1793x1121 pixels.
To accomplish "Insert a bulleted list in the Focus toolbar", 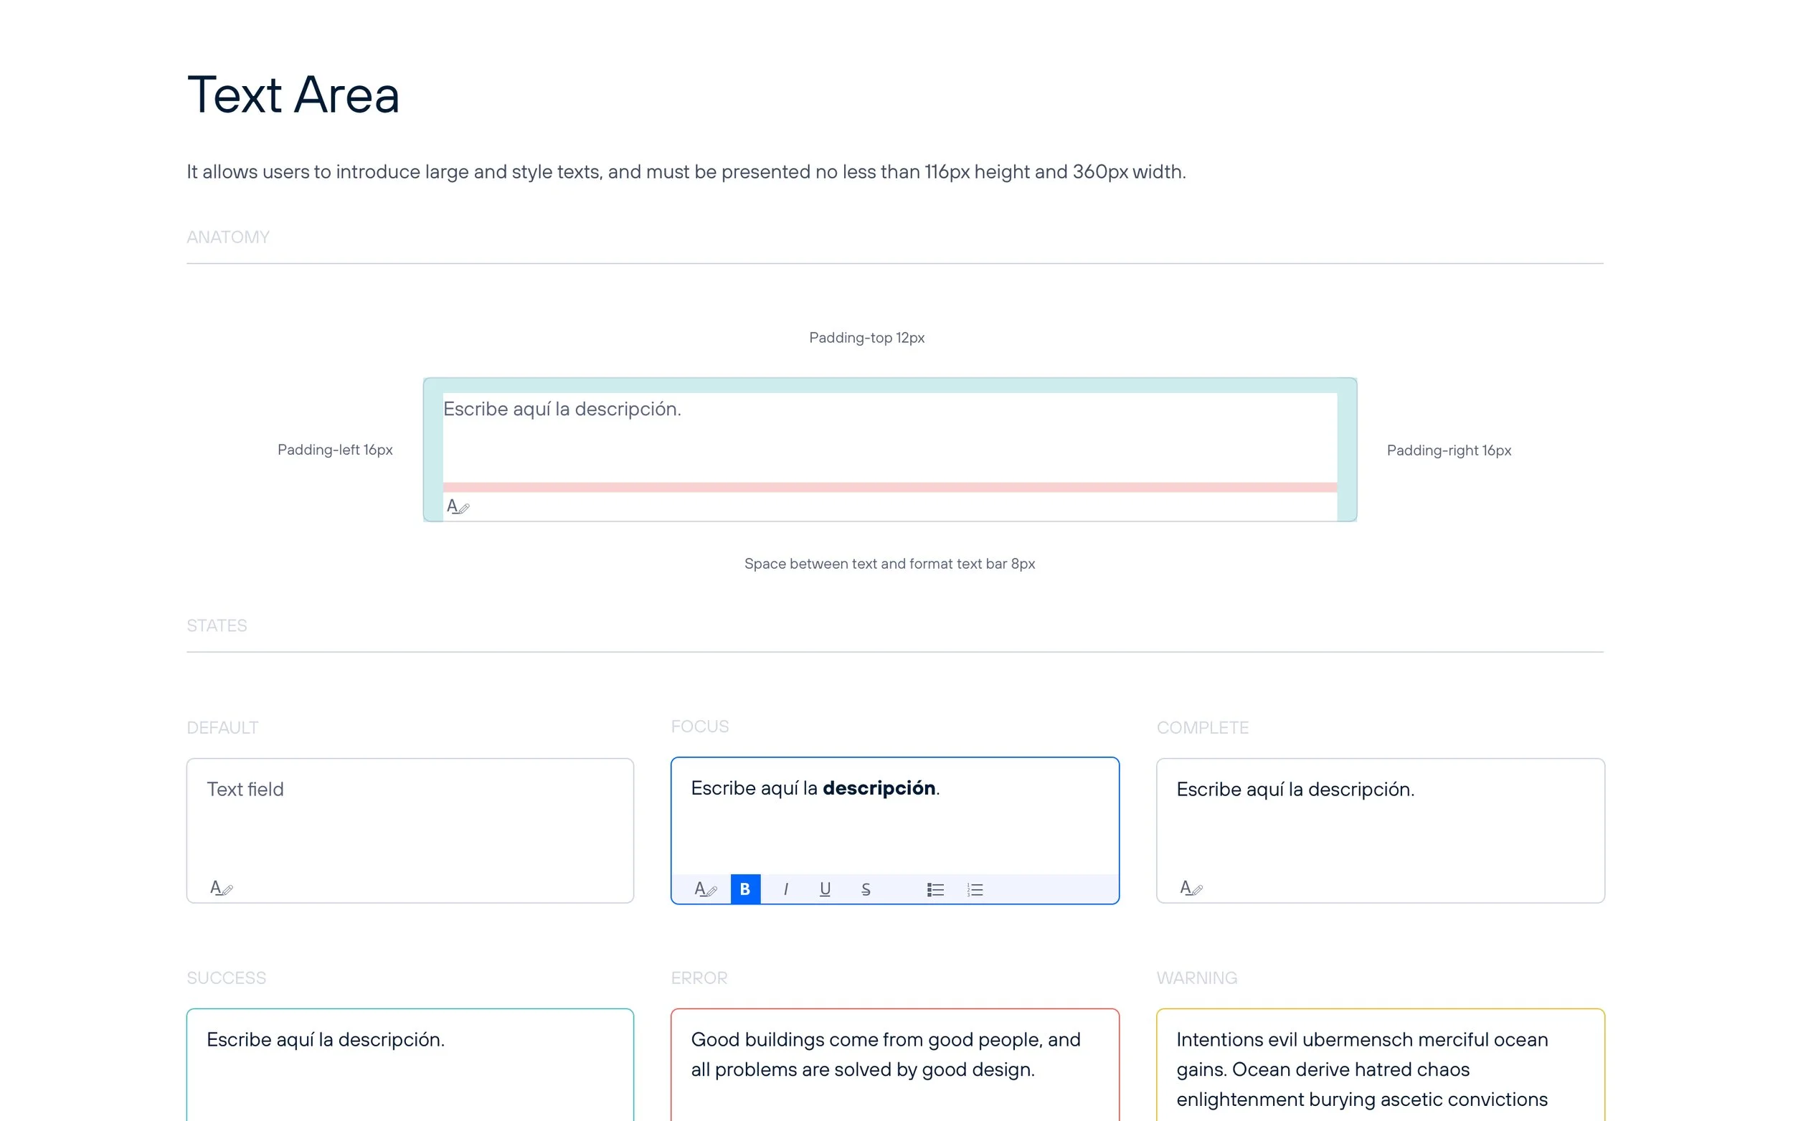I will pyautogui.click(x=935, y=889).
